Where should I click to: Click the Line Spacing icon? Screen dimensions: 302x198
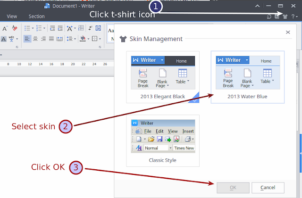click(69, 39)
